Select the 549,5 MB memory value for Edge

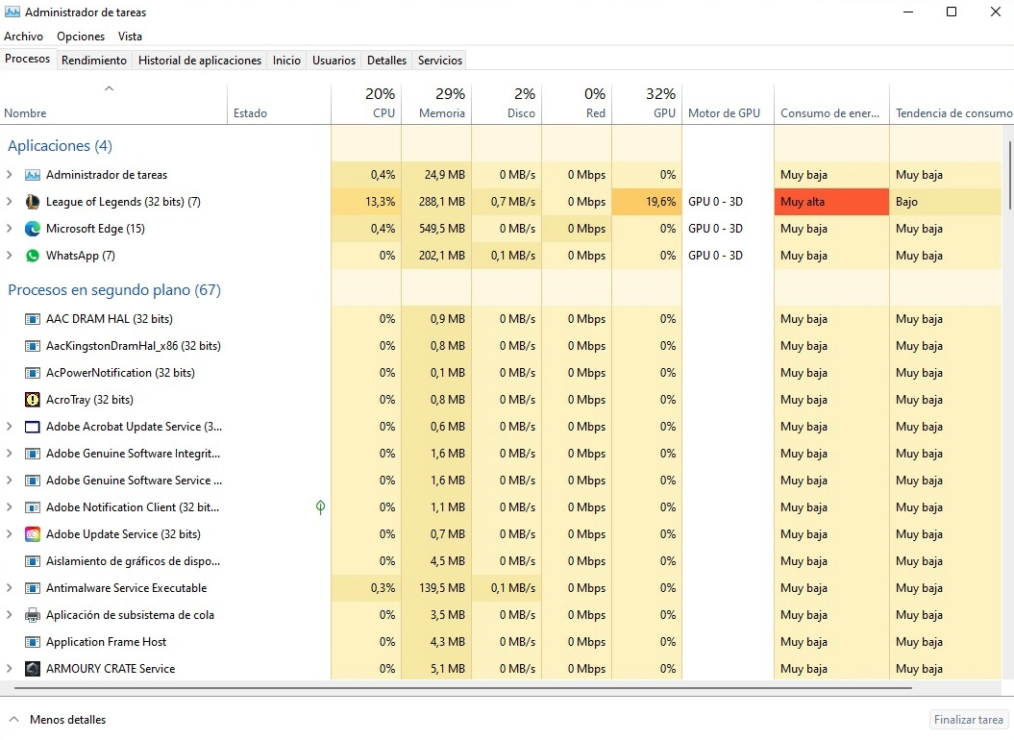pos(436,229)
